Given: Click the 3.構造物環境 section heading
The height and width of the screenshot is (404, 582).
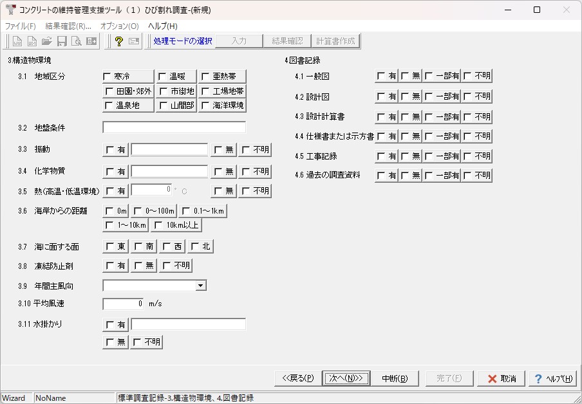Looking at the screenshot, I should click(30, 60).
